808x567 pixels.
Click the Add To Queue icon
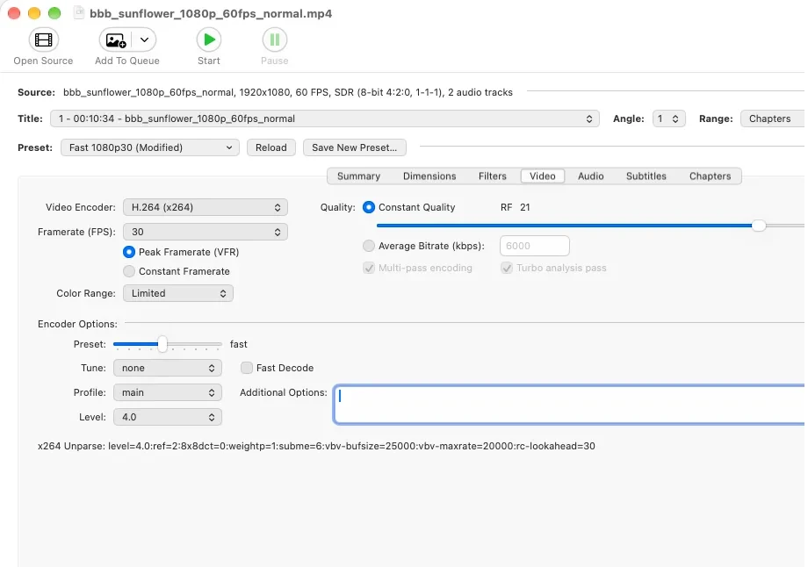point(115,39)
